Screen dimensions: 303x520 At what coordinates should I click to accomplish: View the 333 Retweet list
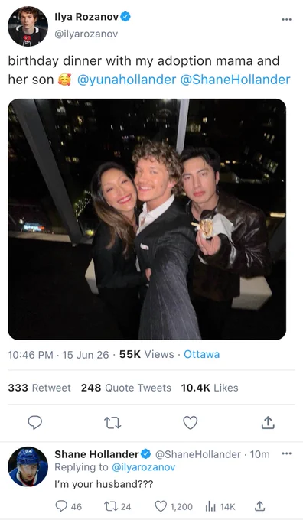pyautogui.click(x=39, y=388)
